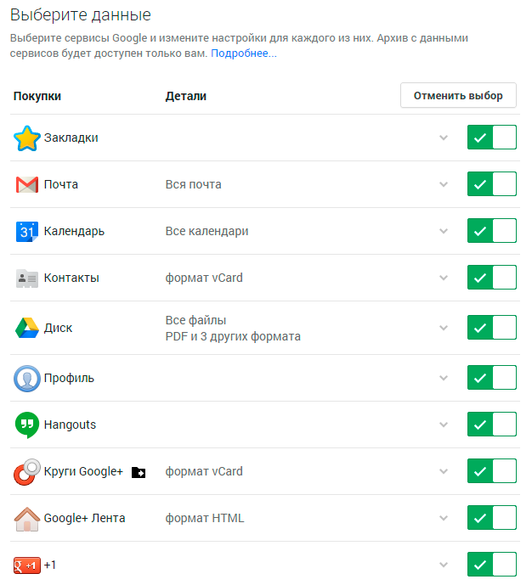The image size is (532, 585).
Task: Click the Отменить выбор button
Action: (458, 95)
